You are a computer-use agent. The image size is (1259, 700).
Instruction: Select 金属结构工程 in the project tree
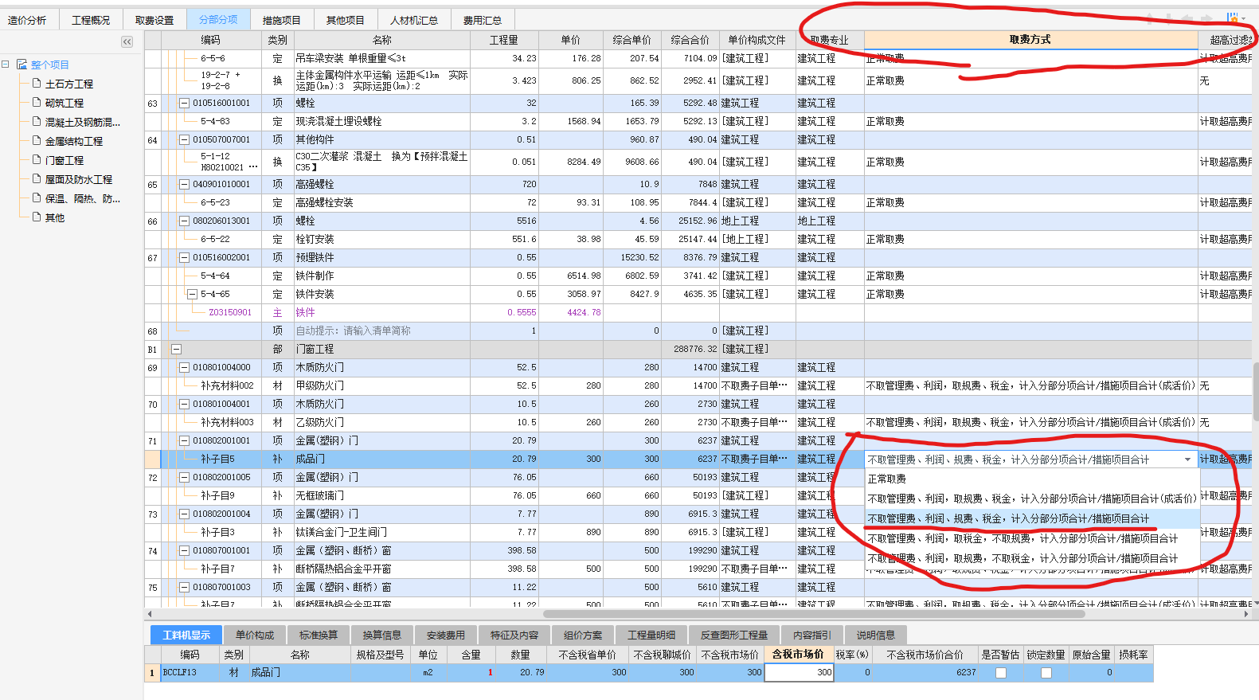73,141
